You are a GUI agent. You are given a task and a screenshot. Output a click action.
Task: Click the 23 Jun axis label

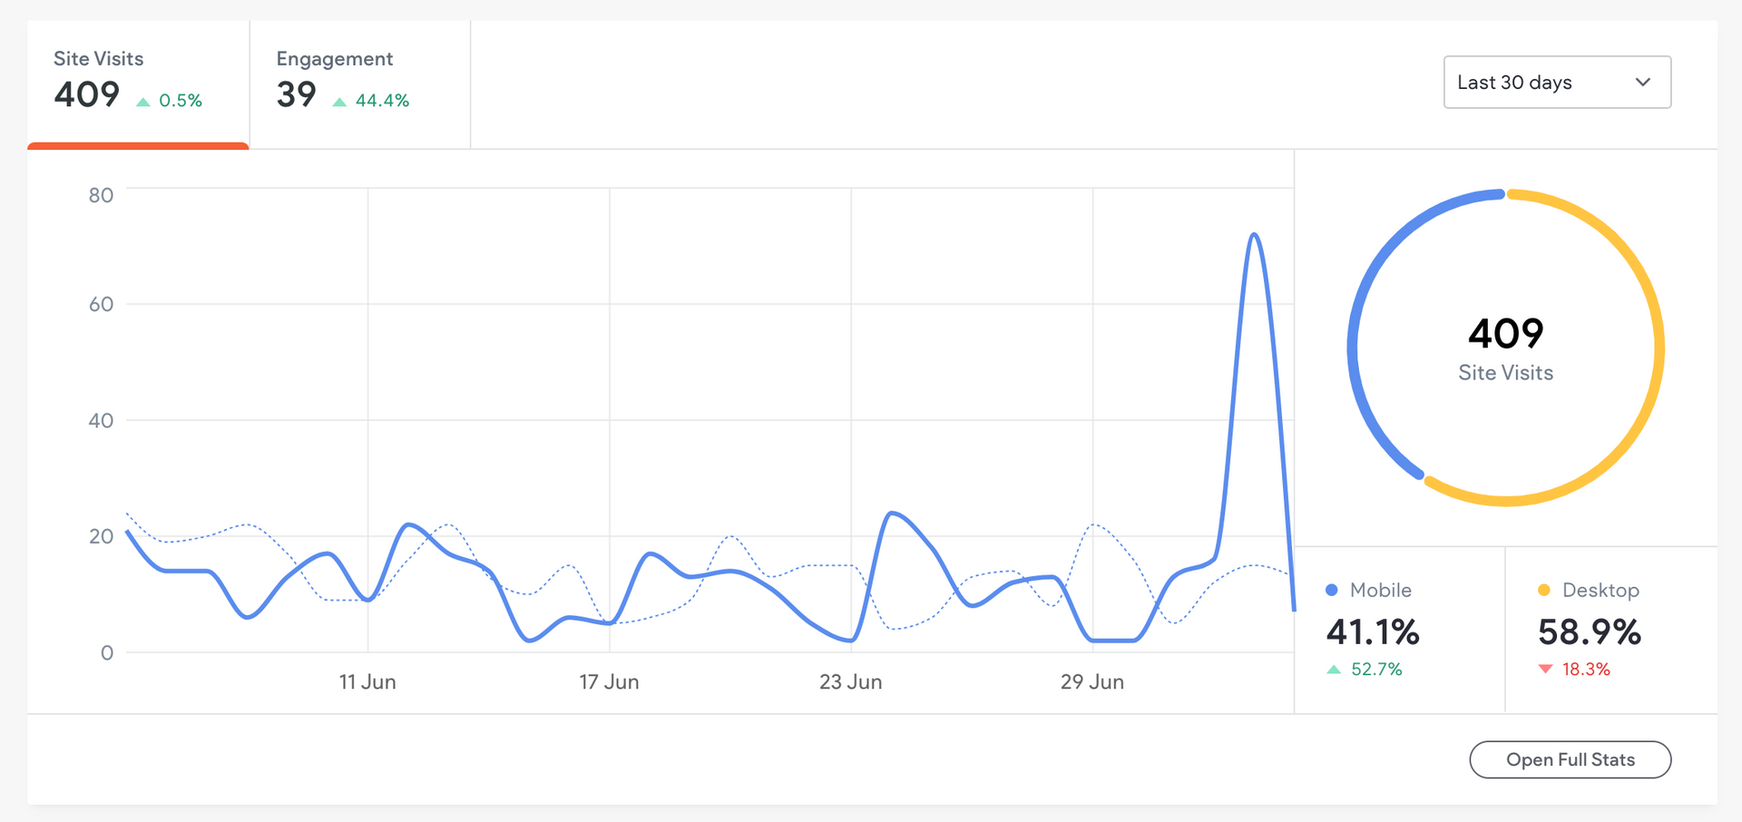tap(850, 682)
